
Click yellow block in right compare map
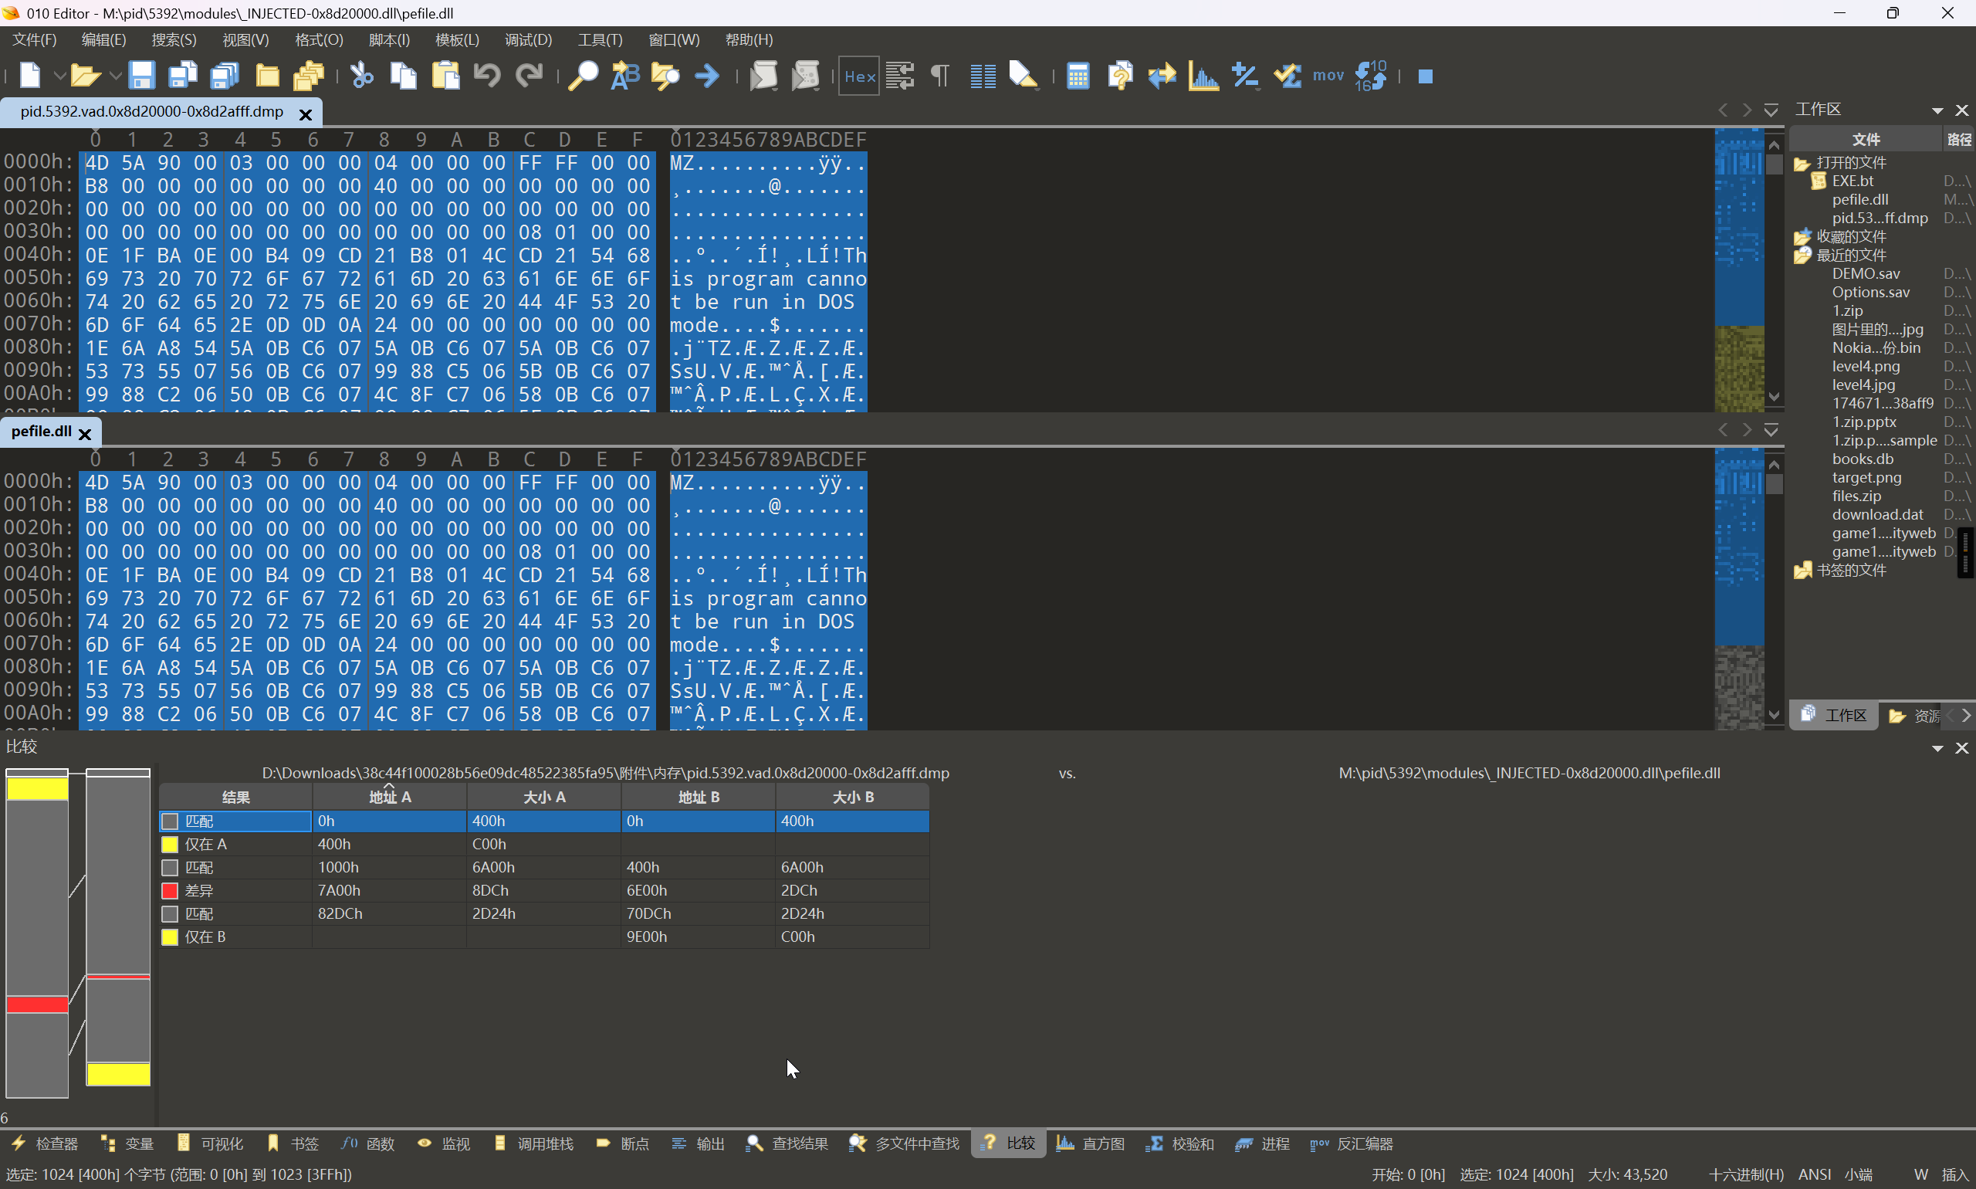point(118,1074)
